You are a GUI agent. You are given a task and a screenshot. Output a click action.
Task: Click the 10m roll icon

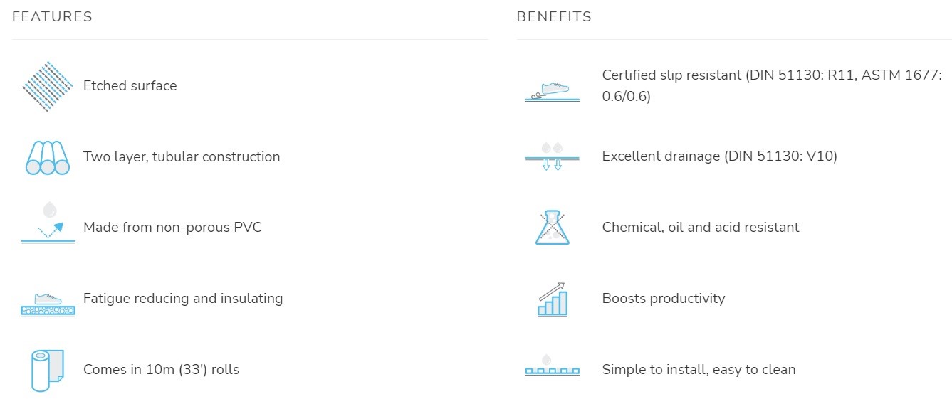pos(48,370)
